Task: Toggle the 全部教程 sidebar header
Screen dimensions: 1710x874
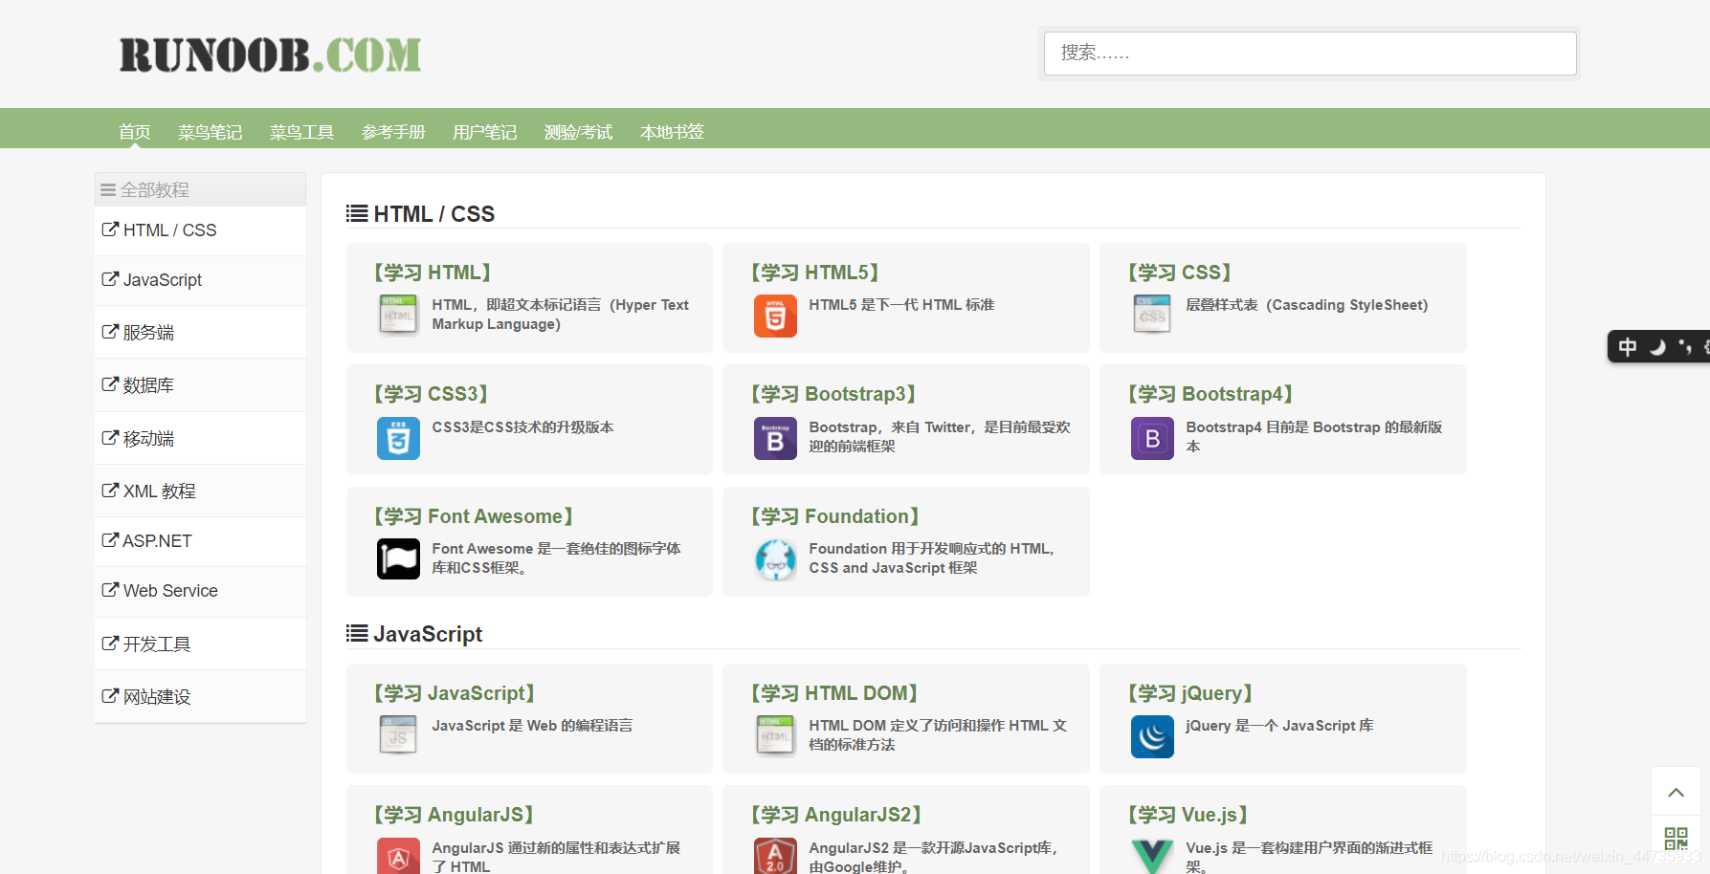Action: point(200,189)
